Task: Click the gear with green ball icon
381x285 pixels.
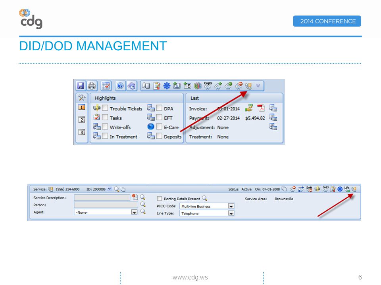Action: (228, 85)
